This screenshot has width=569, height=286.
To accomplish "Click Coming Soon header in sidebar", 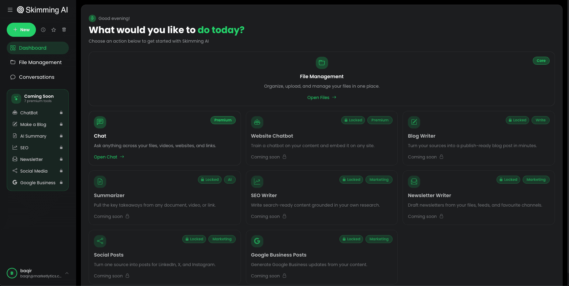I will click(x=39, y=96).
